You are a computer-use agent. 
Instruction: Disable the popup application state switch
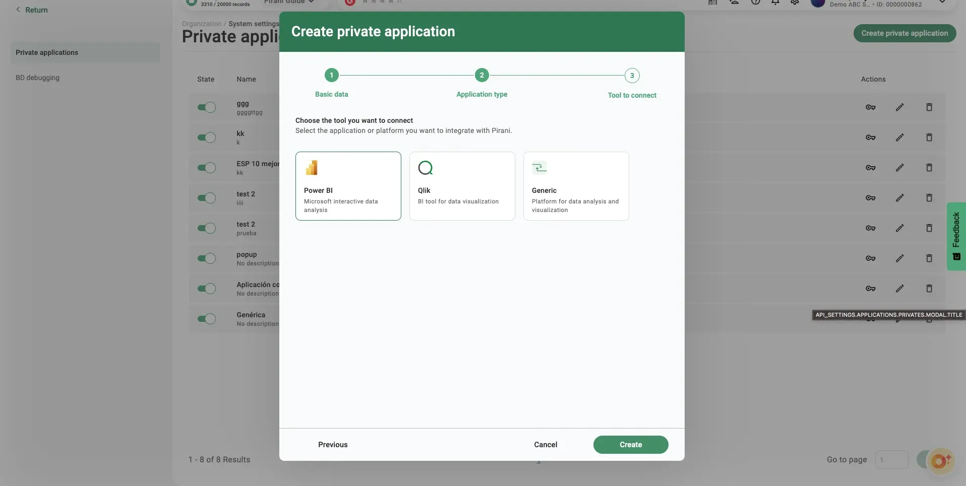tap(206, 258)
